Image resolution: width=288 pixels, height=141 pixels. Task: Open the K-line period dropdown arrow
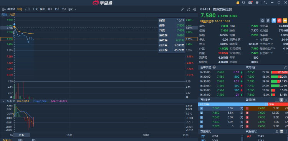coord(75,9)
